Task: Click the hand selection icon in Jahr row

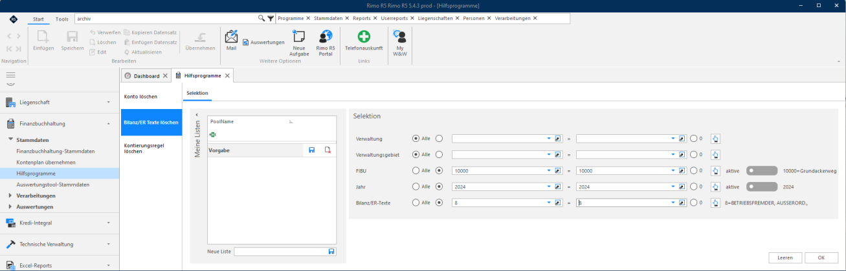Action: point(715,186)
